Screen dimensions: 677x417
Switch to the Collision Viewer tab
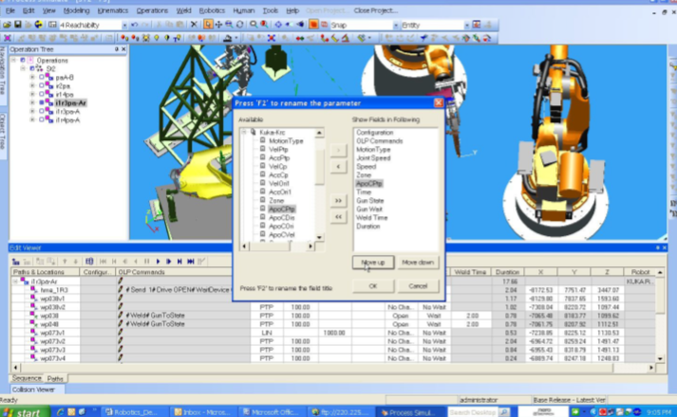click(33, 389)
